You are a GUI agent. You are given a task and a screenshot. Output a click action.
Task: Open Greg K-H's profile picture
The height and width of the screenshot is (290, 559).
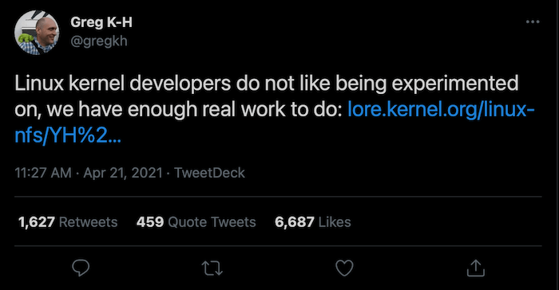[37, 33]
